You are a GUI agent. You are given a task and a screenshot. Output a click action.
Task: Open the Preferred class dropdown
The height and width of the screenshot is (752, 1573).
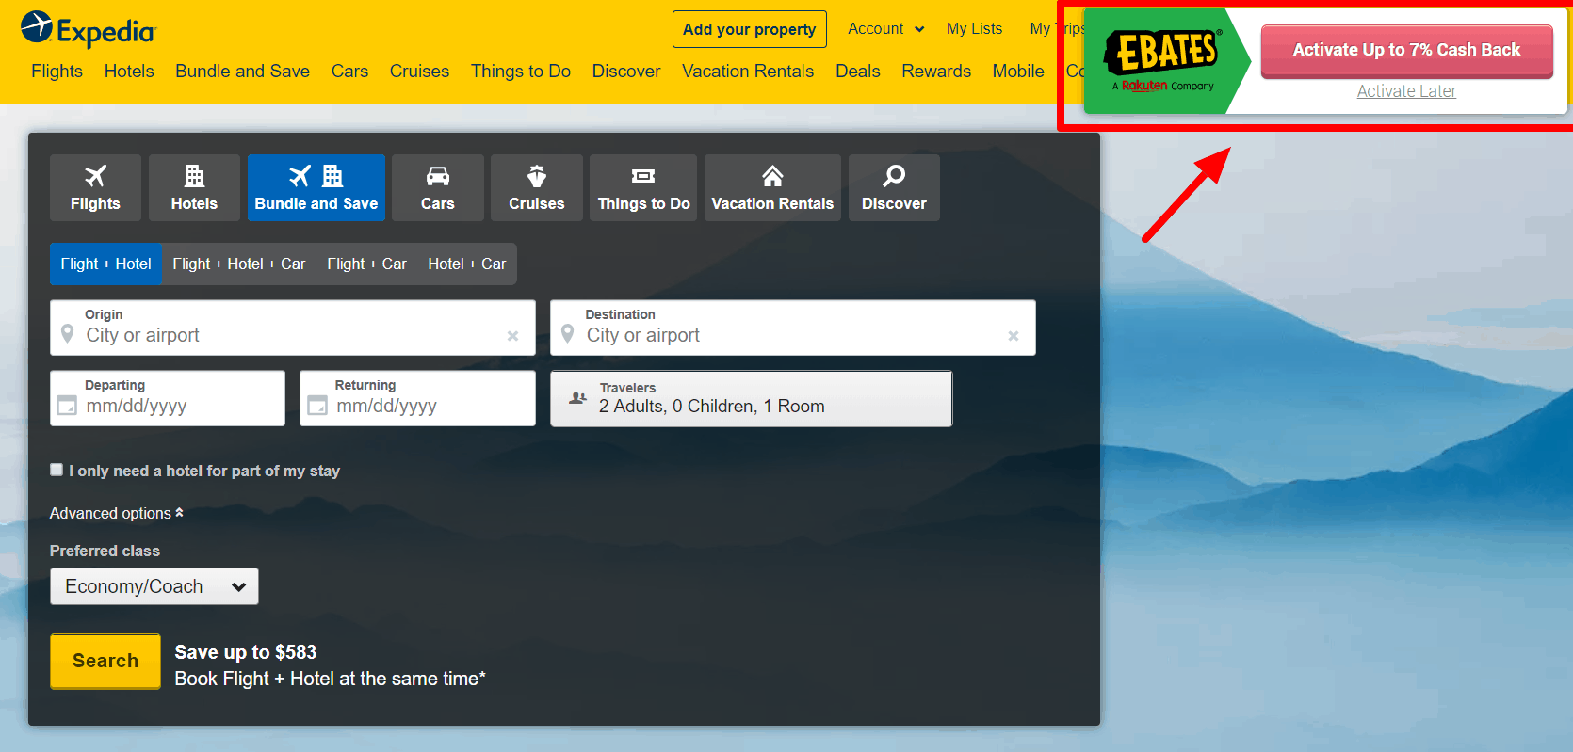pos(154,586)
